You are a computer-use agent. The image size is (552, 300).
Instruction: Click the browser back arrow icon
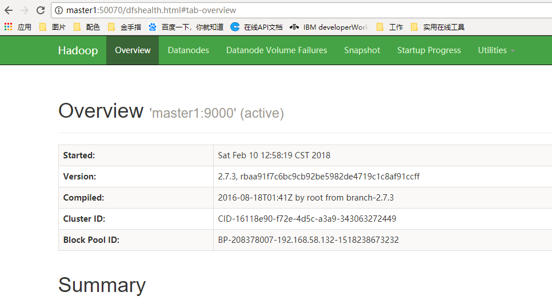point(9,10)
